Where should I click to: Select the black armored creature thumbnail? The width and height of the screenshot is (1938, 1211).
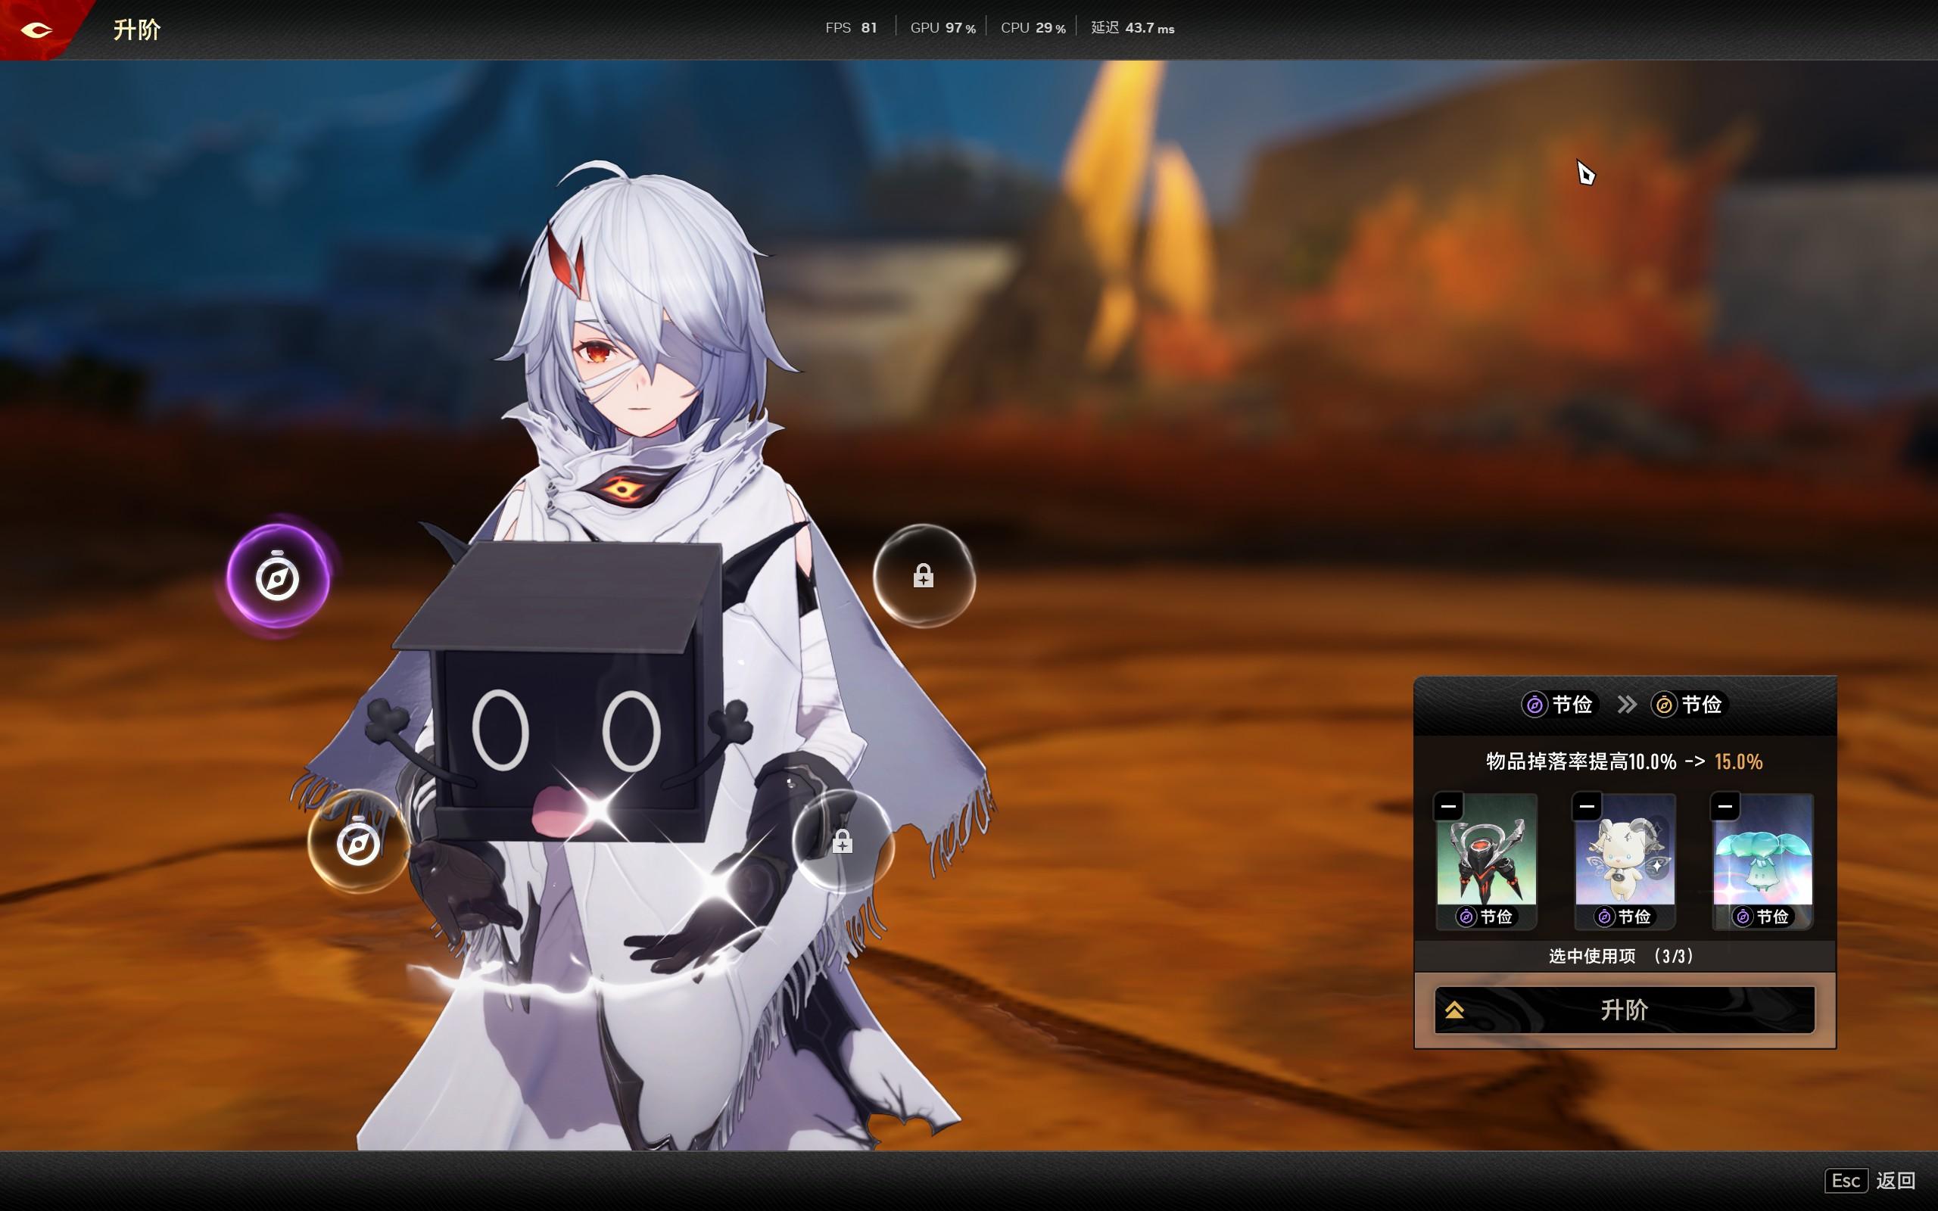pos(1486,855)
